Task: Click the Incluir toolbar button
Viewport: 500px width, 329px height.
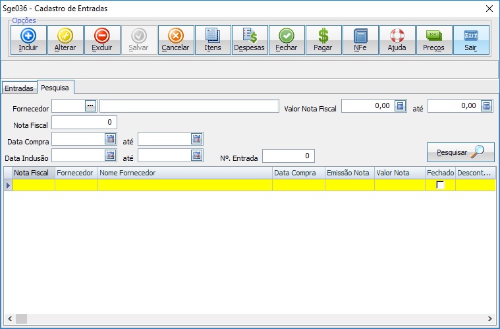Action: click(x=28, y=40)
